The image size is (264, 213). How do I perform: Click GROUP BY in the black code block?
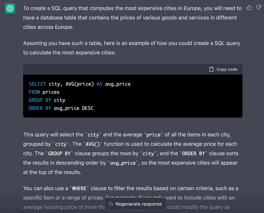(40, 100)
